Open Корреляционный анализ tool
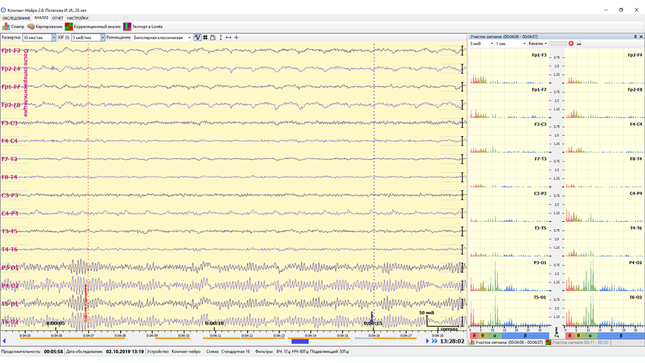The width and height of the screenshot is (645, 363). coord(92,26)
